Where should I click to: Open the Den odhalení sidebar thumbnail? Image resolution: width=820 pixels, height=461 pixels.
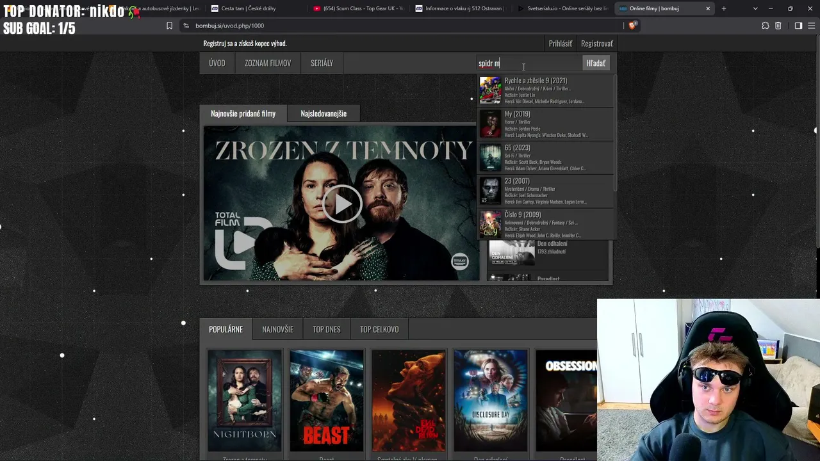(512, 253)
